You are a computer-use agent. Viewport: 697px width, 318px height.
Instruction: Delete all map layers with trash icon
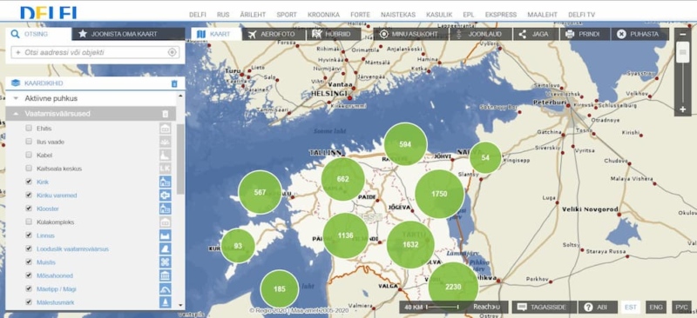[174, 83]
